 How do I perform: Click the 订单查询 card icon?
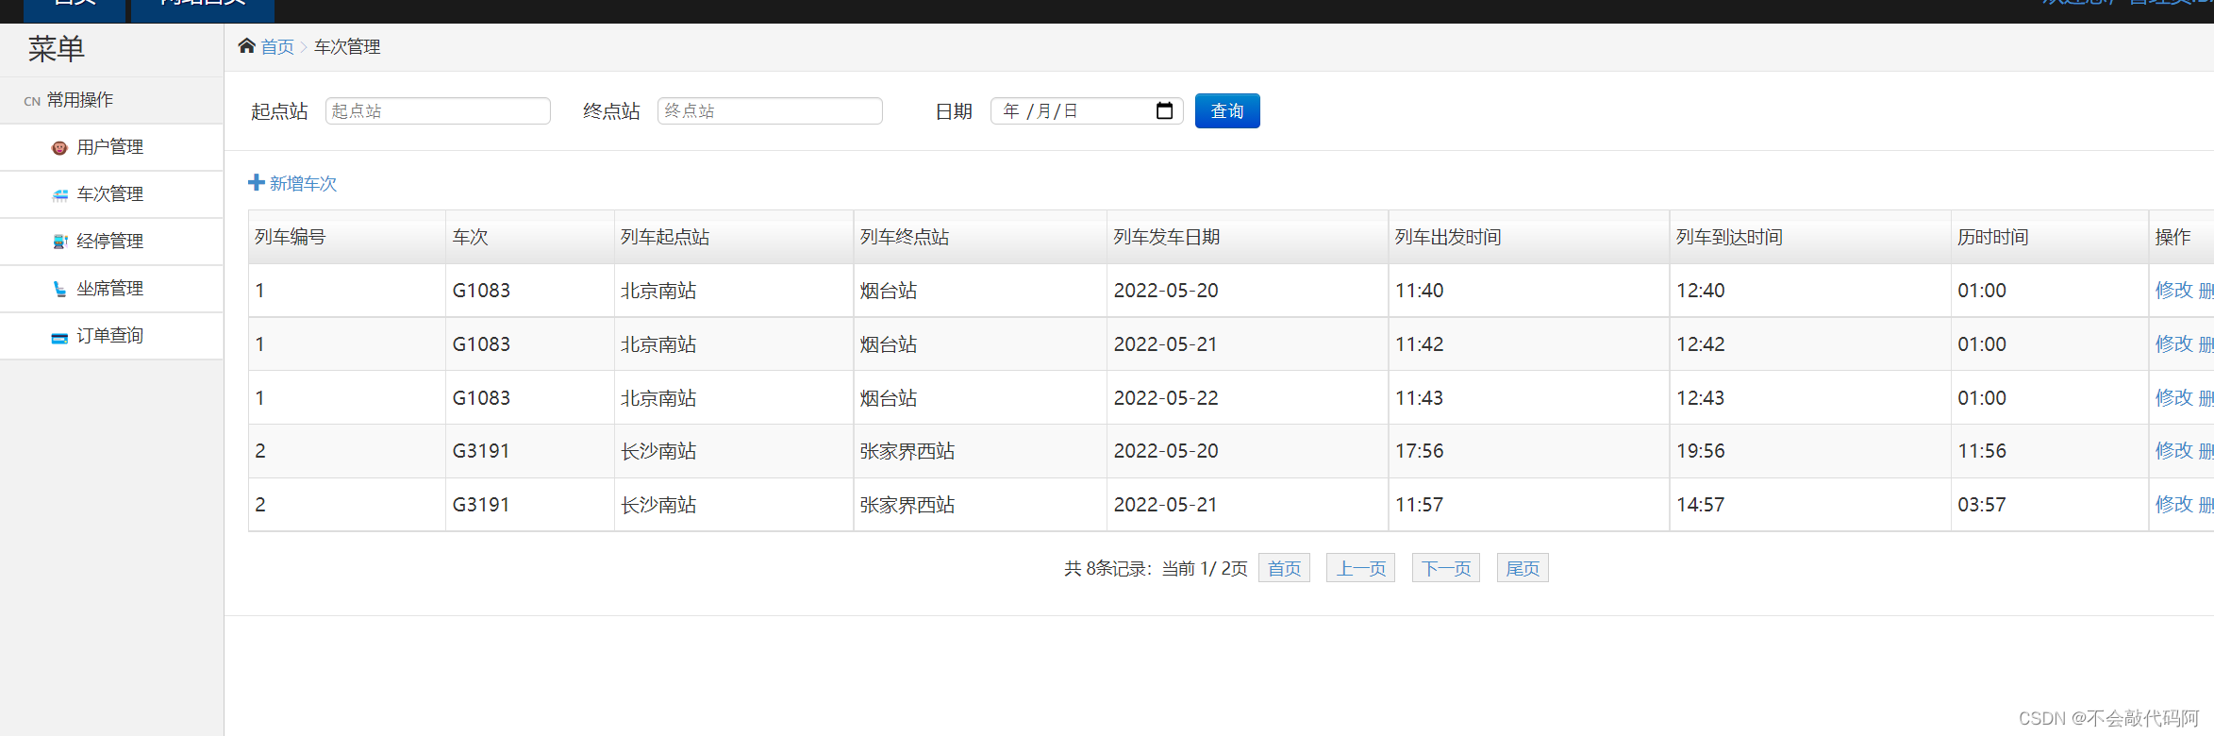[59, 337]
